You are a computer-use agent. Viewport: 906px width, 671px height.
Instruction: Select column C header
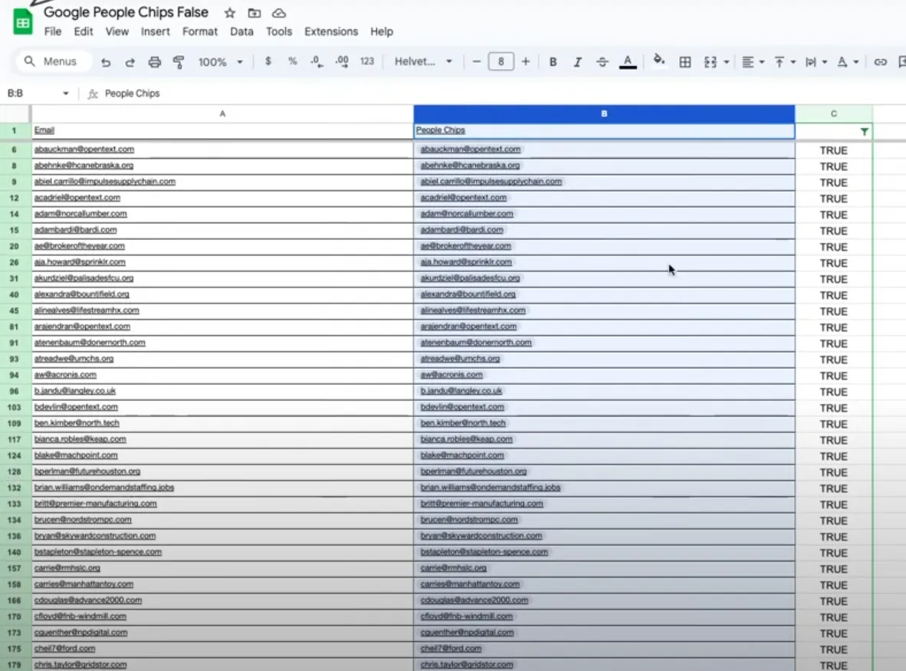coord(833,113)
